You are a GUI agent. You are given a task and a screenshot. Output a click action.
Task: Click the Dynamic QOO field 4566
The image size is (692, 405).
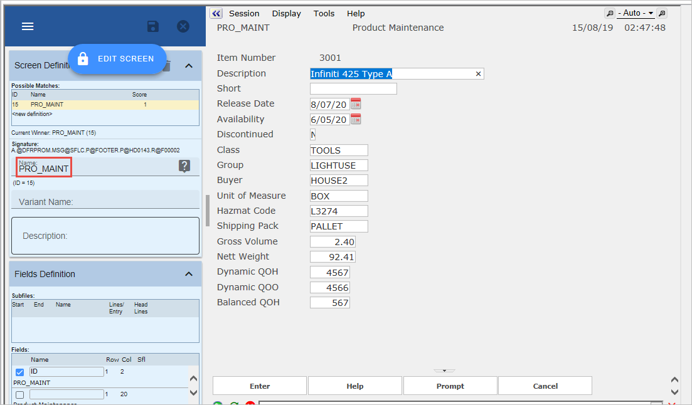[x=330, y=288]
